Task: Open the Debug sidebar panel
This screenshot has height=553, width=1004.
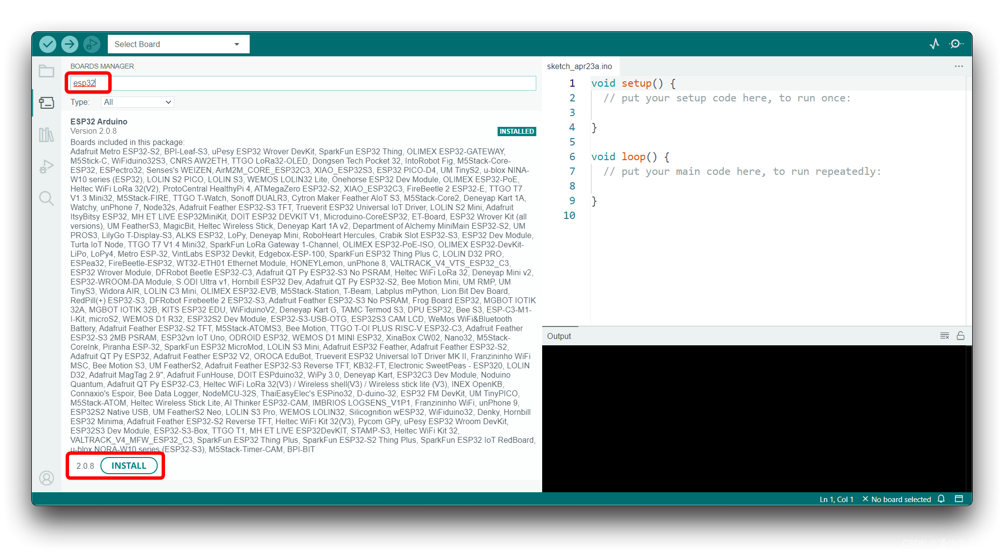Action: pos(47,167)
